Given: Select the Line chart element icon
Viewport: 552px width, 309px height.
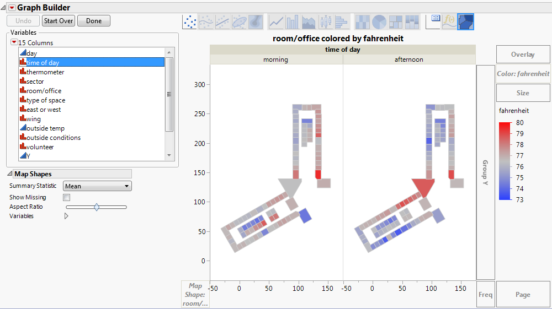Looking at the screenshot, I should pos(276,21).
